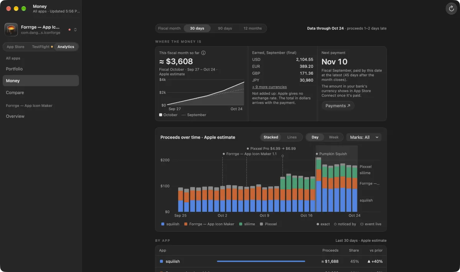
Task: Click the Pixxxel series label beside chart
Action: [365, 167]
